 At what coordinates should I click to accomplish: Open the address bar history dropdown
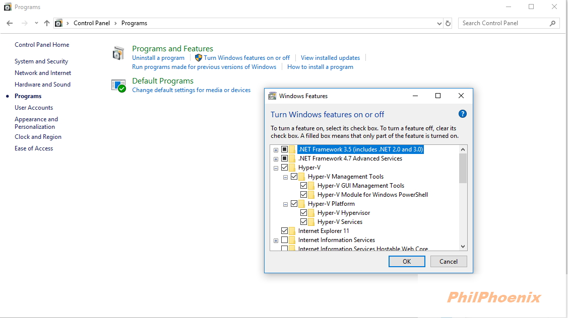[439, 23]
